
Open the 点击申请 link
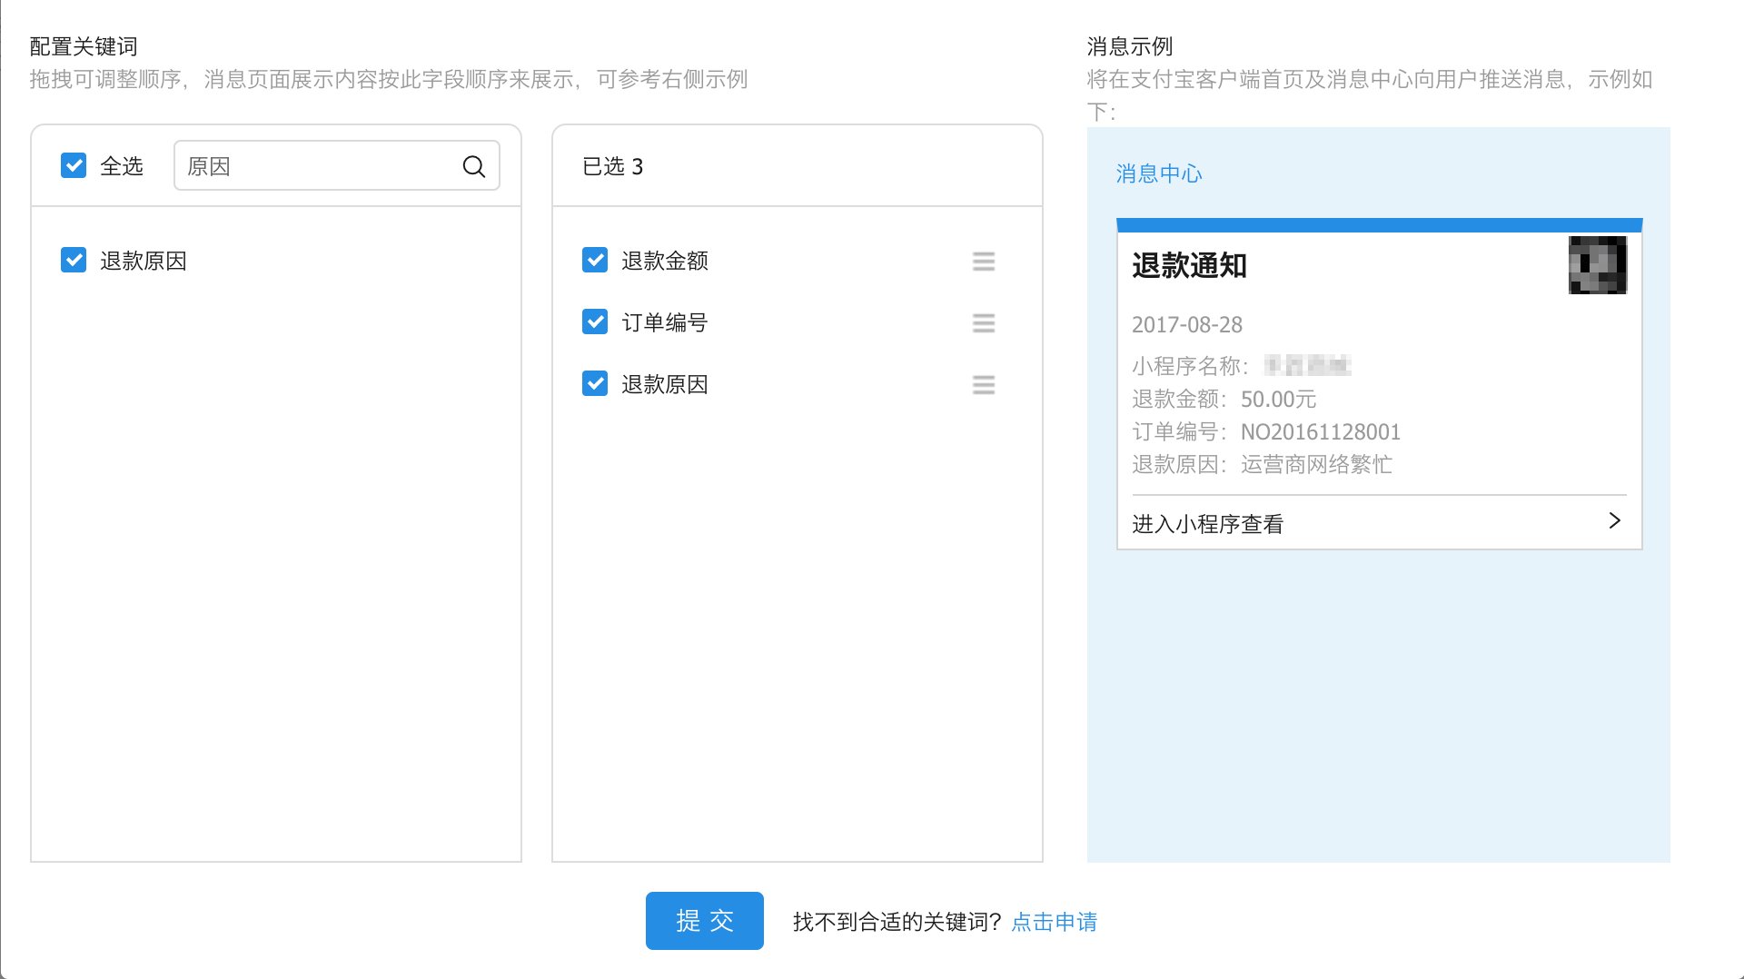point(1054,922)
